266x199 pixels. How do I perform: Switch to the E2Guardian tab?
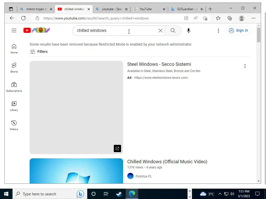click(x=187, y=9)
